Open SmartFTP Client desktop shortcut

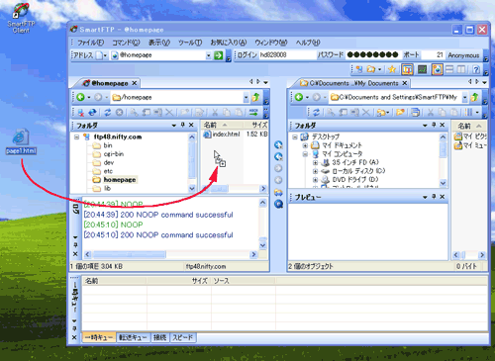coord(21,18)
